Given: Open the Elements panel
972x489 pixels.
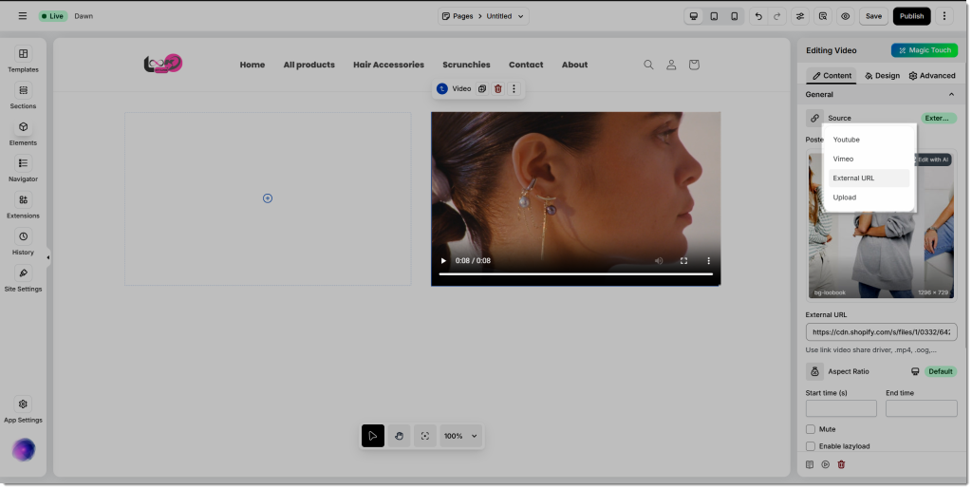Looking at the screenshot, I should (x=23, y=132).
